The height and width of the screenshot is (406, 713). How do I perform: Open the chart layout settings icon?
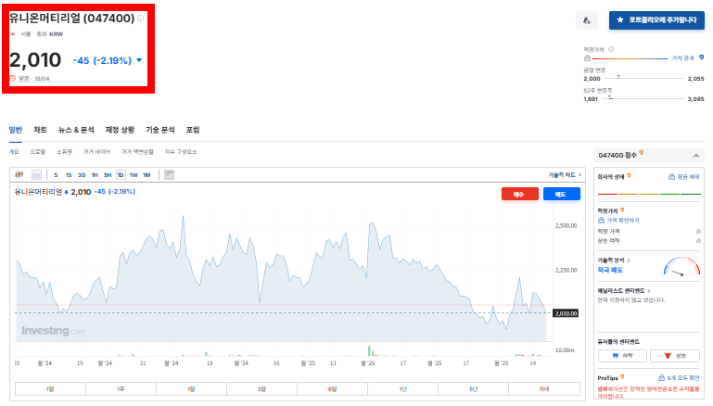click(169, 174)
